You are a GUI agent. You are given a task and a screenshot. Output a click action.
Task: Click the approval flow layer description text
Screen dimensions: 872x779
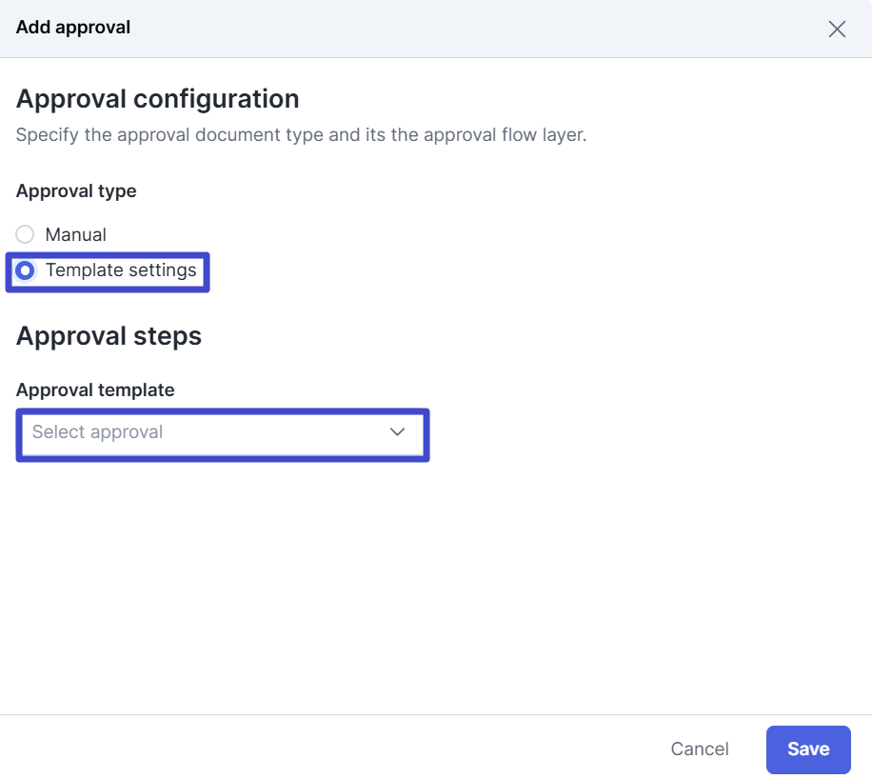301,134
